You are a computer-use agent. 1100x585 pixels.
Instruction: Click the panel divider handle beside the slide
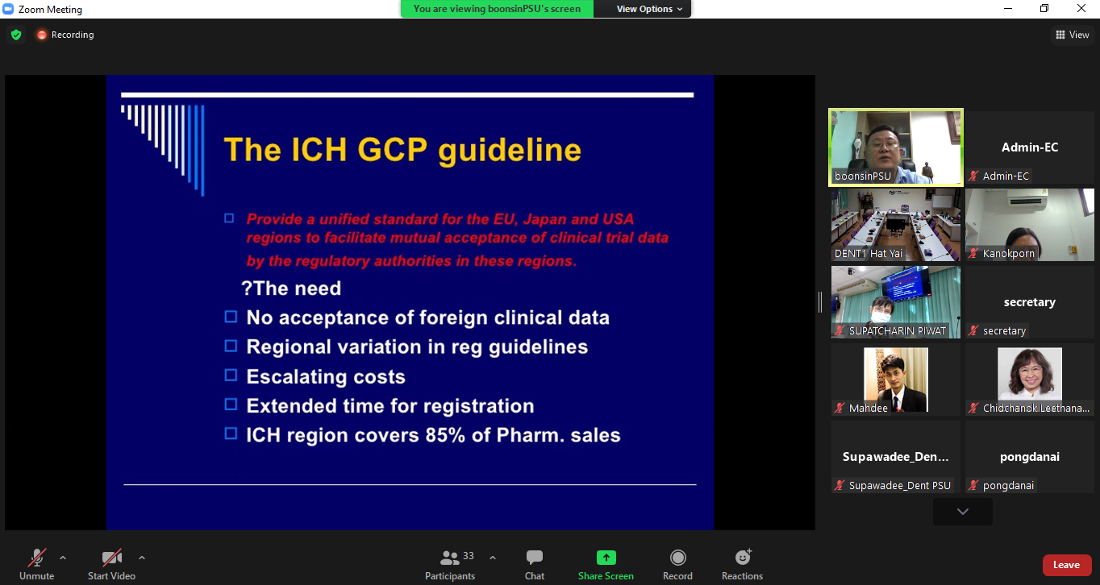tap(820, 302)
